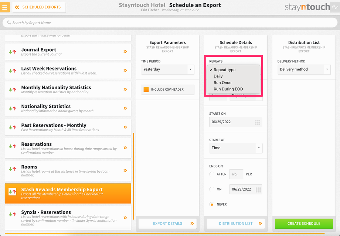Focus the Search by Report Name field

170,22
